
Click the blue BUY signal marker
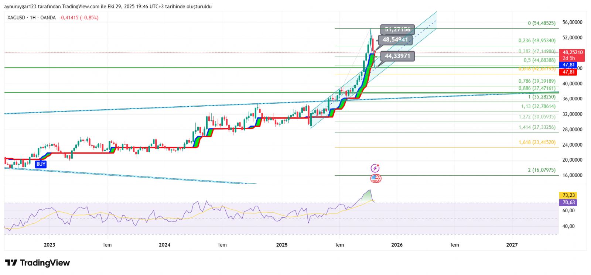41,164
